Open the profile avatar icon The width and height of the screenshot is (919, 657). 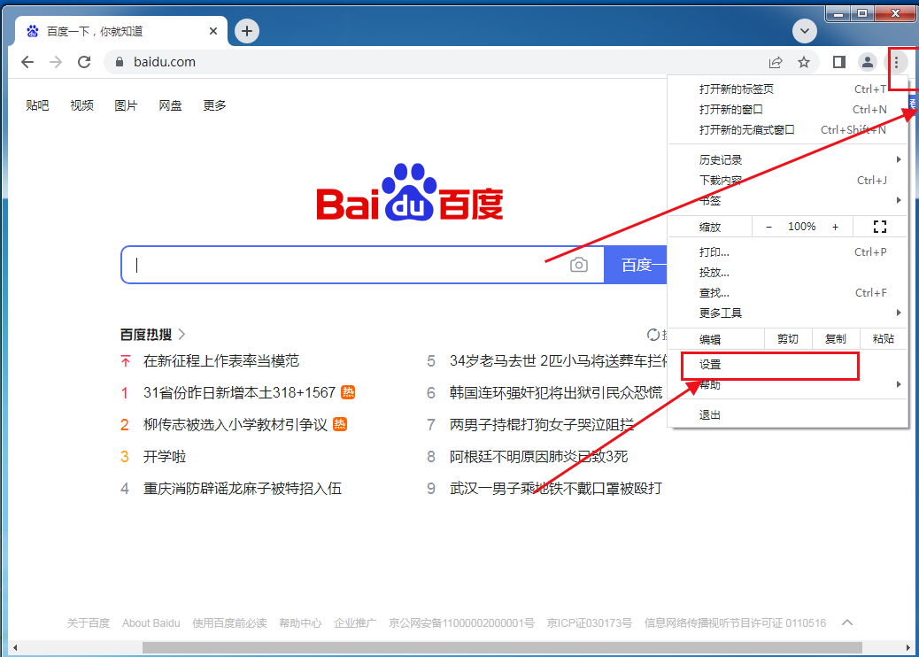[868, 62]
